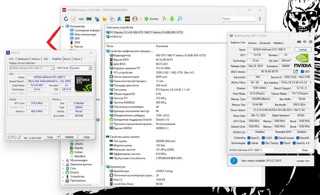
Task: Click the Close button in CPU-Z
Action: [x=86, y=137]
